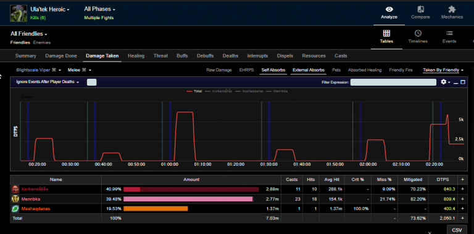
Task: Toggle the Self Absorbs option
Action: point(273,70)
